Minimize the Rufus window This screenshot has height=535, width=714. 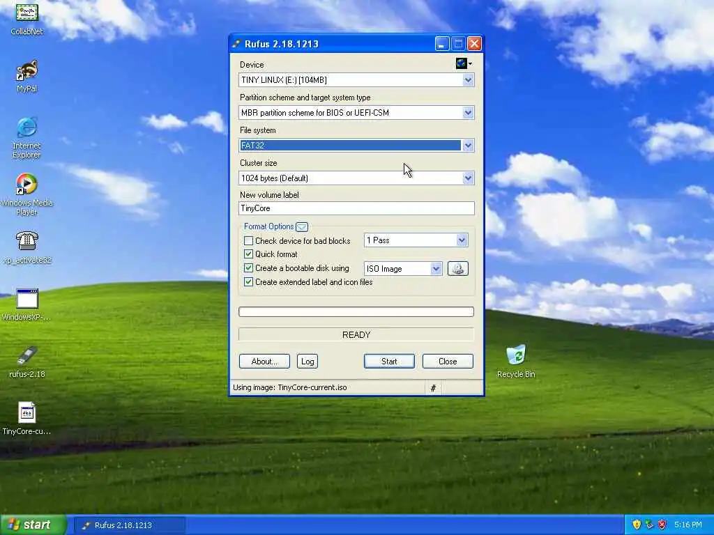[x=441, y=44]
